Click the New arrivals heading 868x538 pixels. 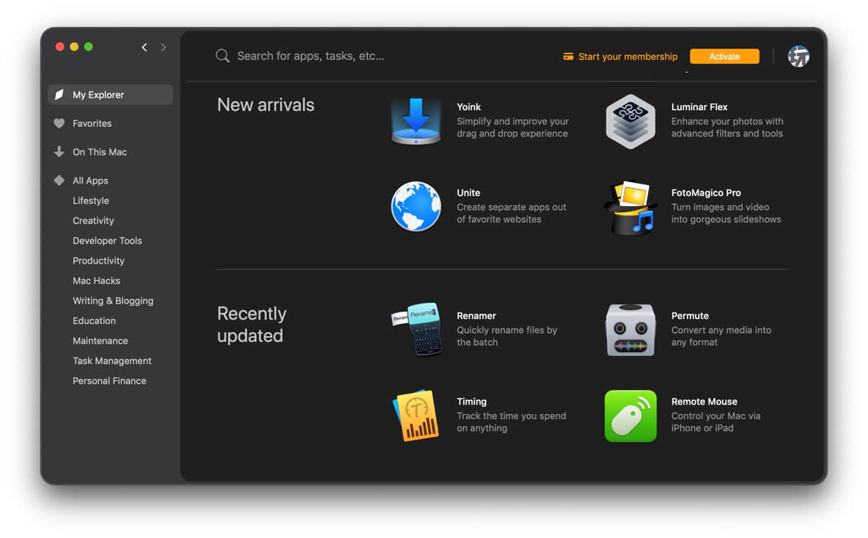click(265, 104)
